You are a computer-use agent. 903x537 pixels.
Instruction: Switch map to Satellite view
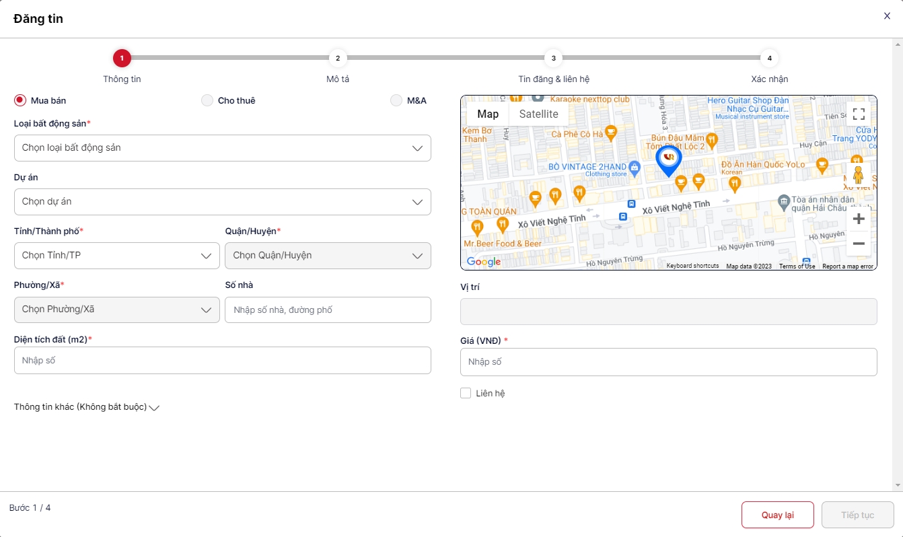(538, 114)
